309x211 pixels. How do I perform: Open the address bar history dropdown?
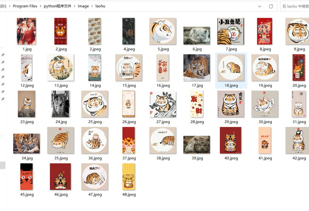coord(260,6)
